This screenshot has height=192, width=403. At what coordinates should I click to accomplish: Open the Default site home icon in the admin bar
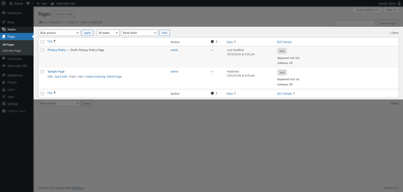point(11,4)
